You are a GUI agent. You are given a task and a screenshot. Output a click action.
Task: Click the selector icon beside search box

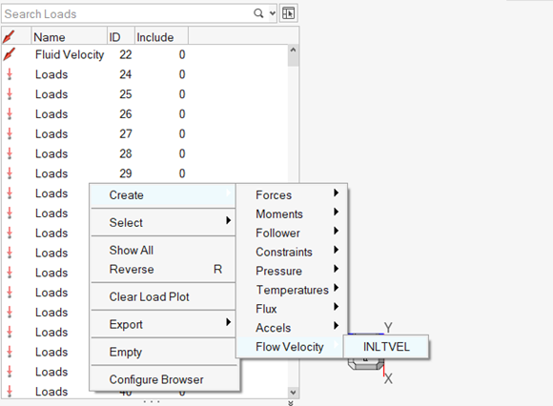tap(289, 13)
